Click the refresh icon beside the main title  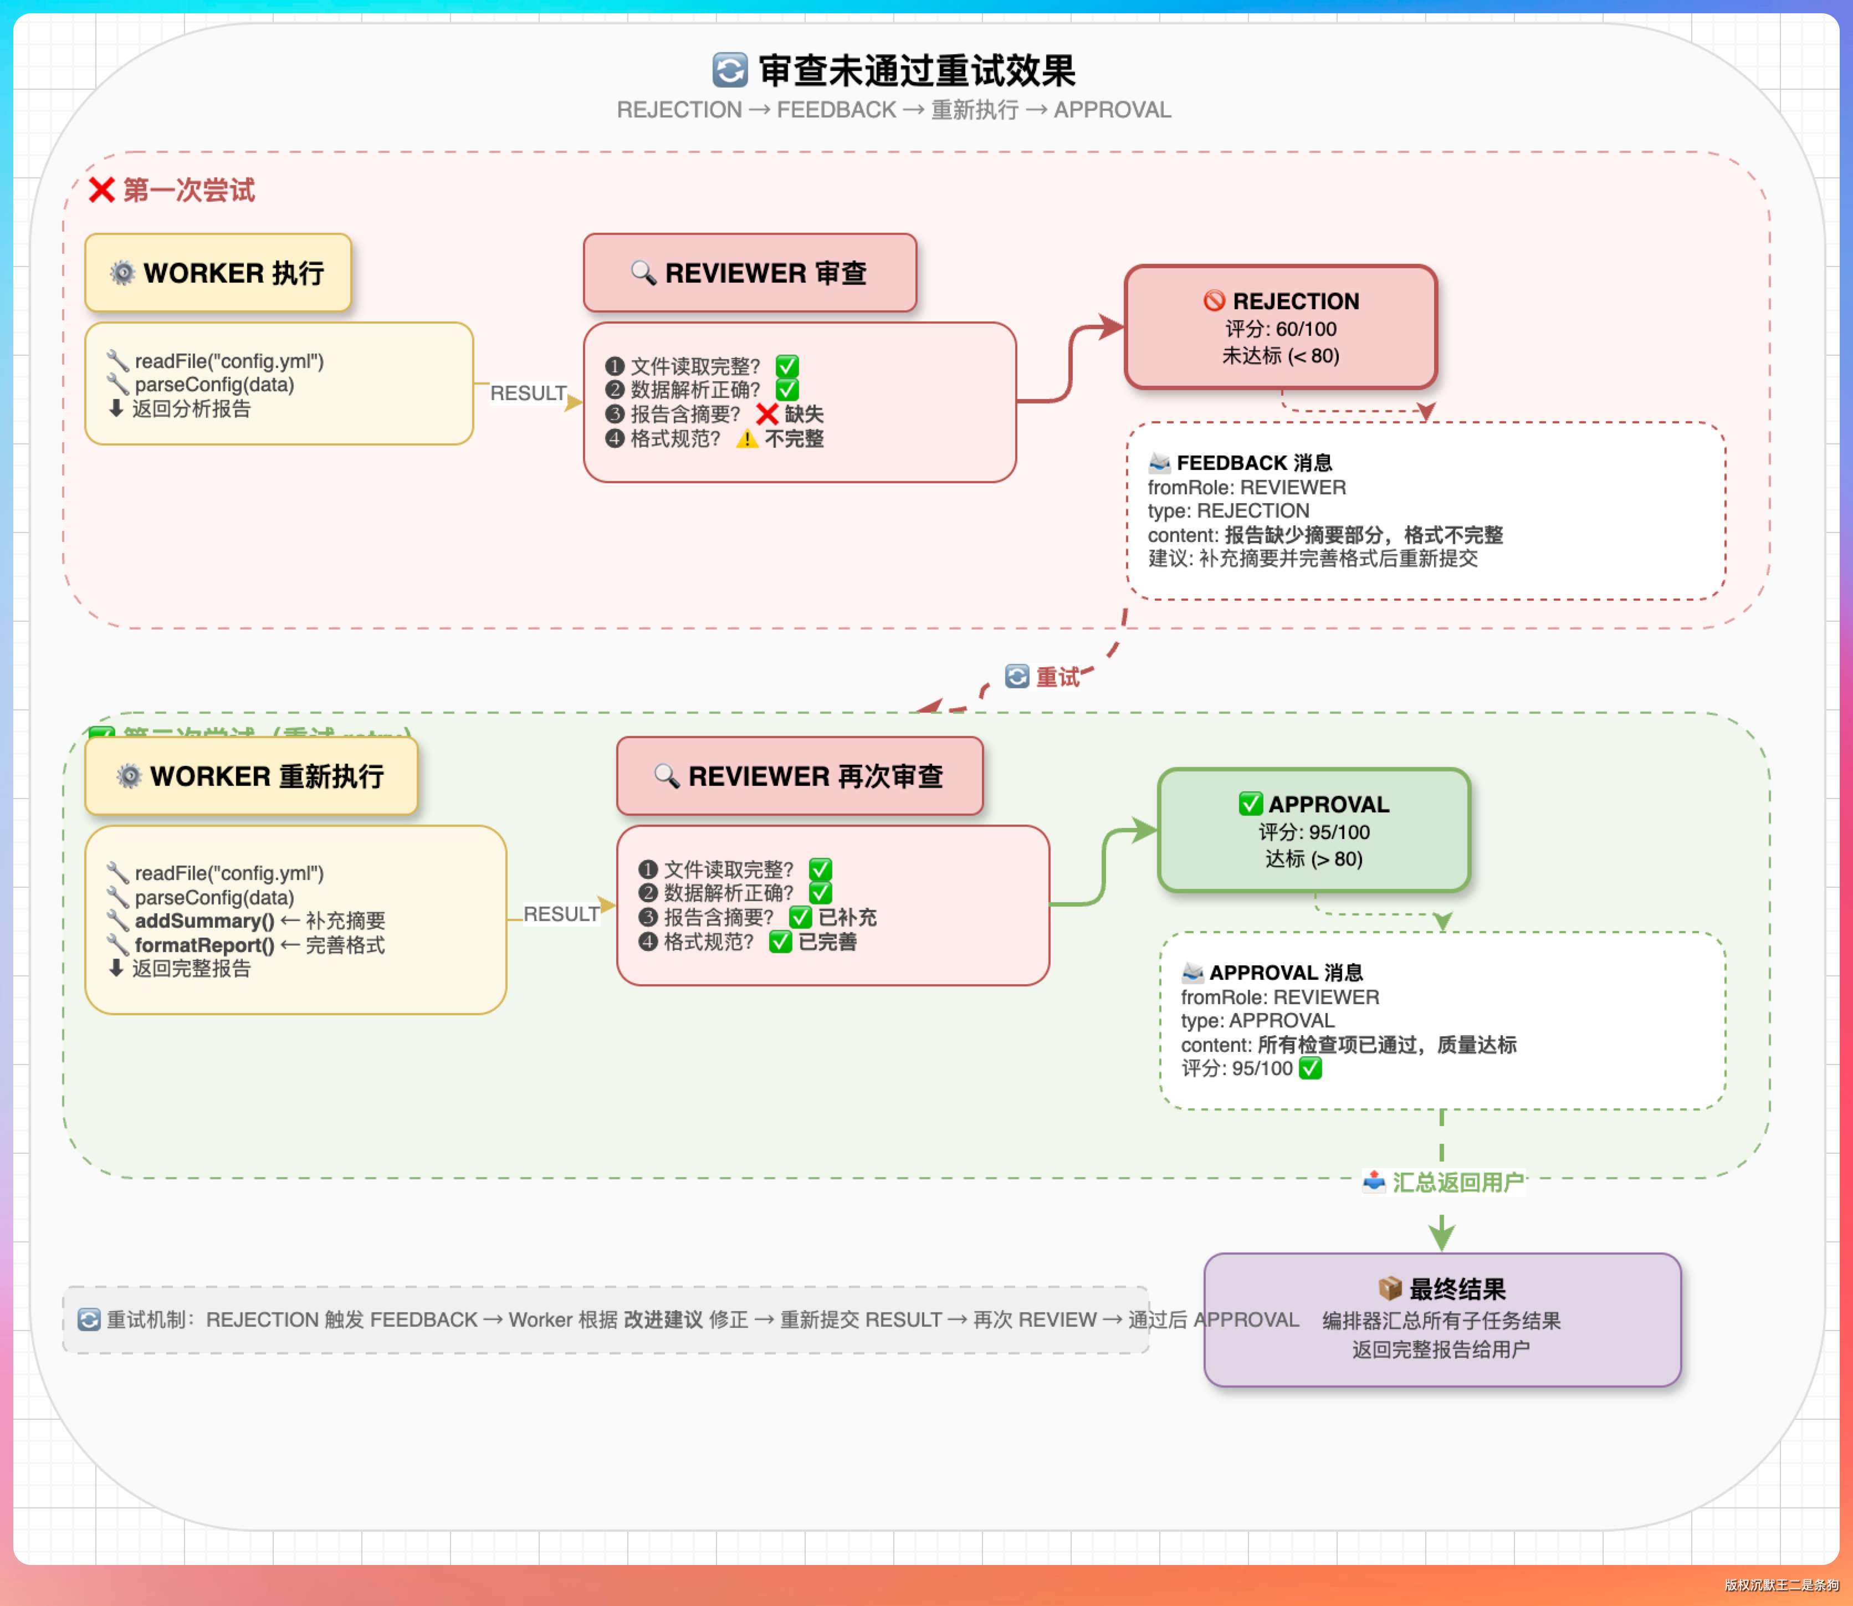tap(729, 70)
